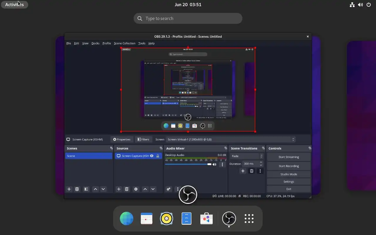Open the Docks menu
The width and height of the screenshot is (376, 235).
(95, 43)
